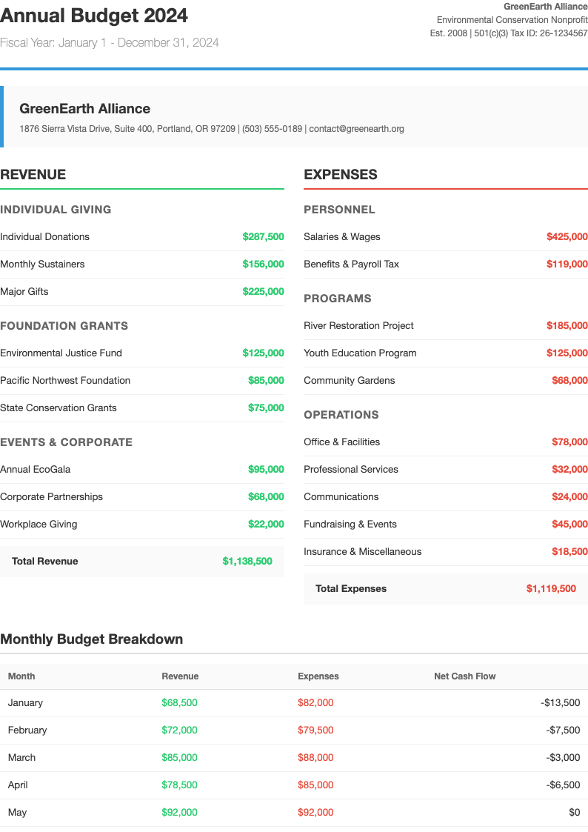The height and width of the screenshot is (832, 588).
Task: Click the March month cell
Action: click(x=21, y=758)
